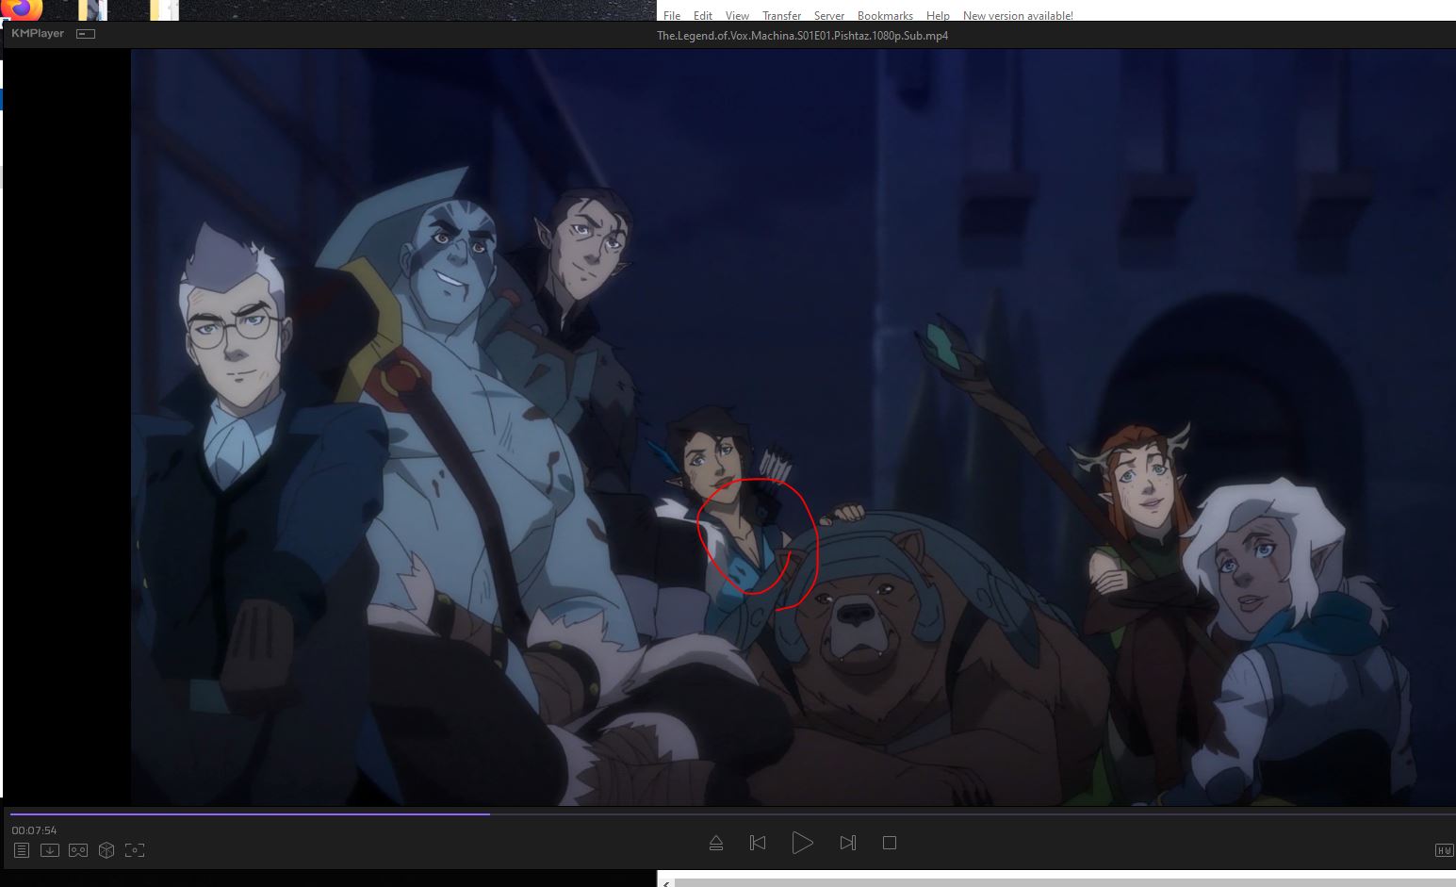Open the playlist panel icon
The width and height of the screenshot is (1456, 887).
pyautogui.click(x=22, y=850)
